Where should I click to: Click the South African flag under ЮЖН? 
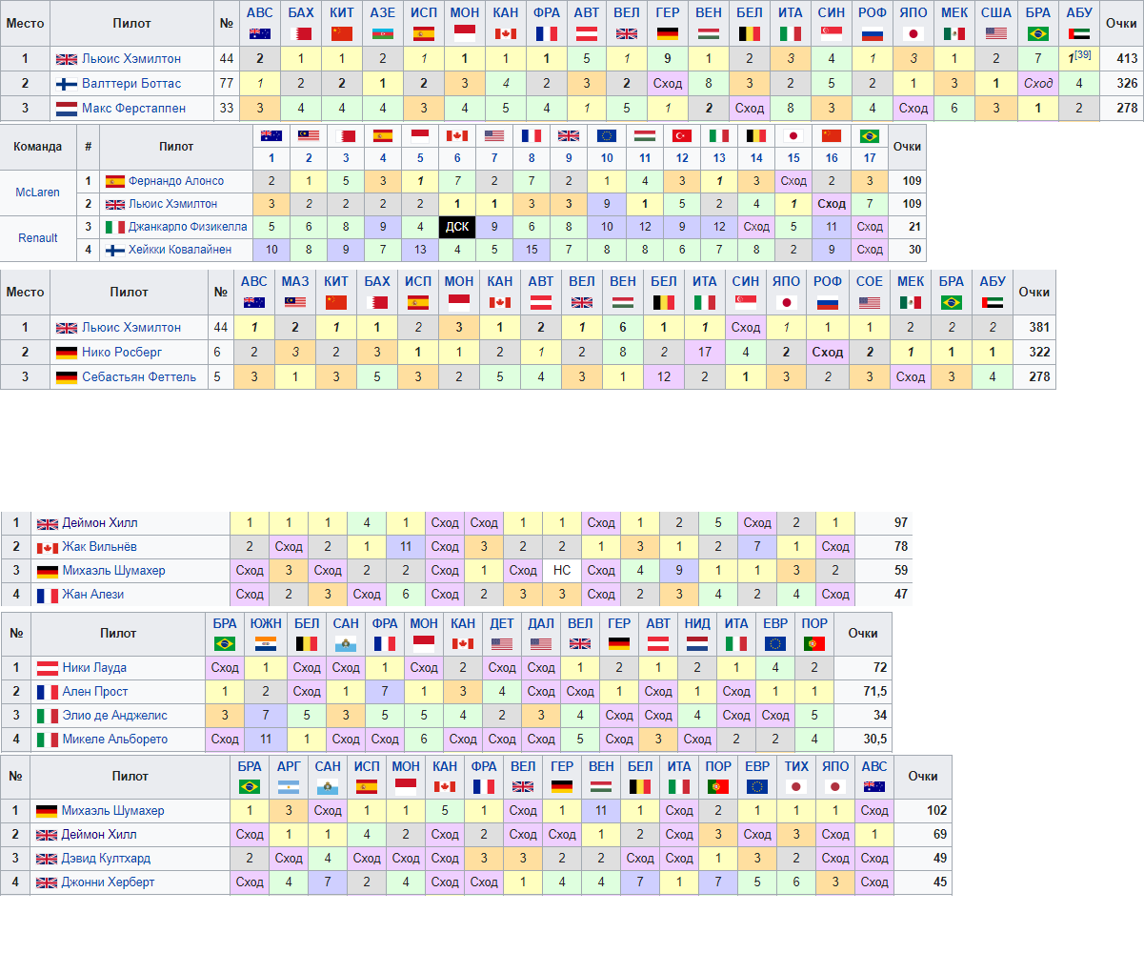[266, 643]
